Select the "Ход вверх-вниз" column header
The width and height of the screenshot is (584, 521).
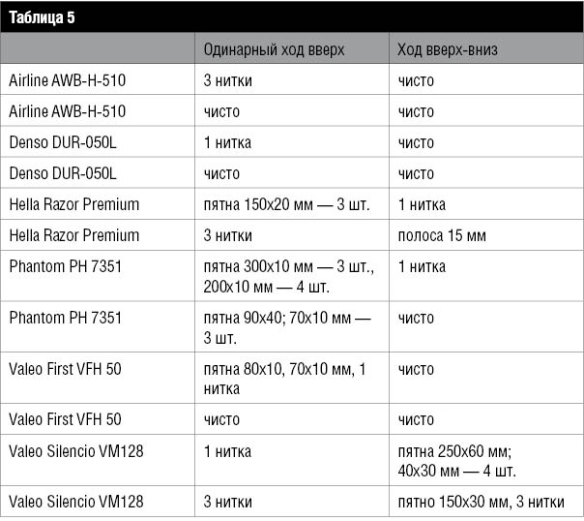[x=448, y=50]
